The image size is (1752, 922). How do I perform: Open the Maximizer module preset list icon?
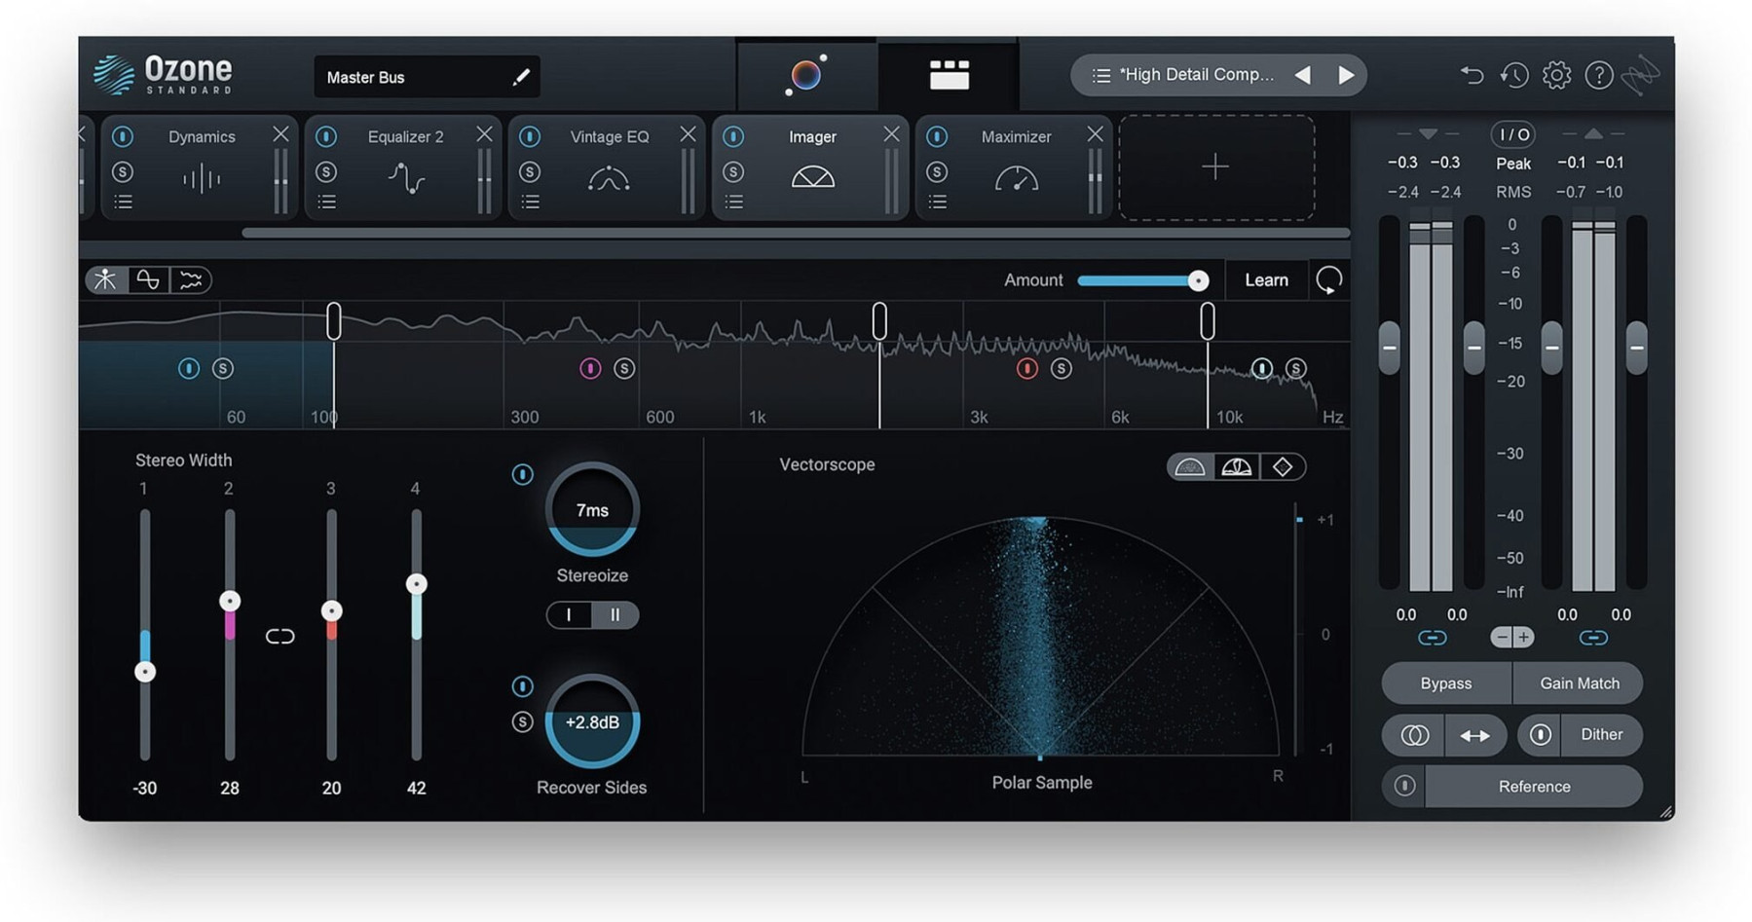tap(938, 202)
